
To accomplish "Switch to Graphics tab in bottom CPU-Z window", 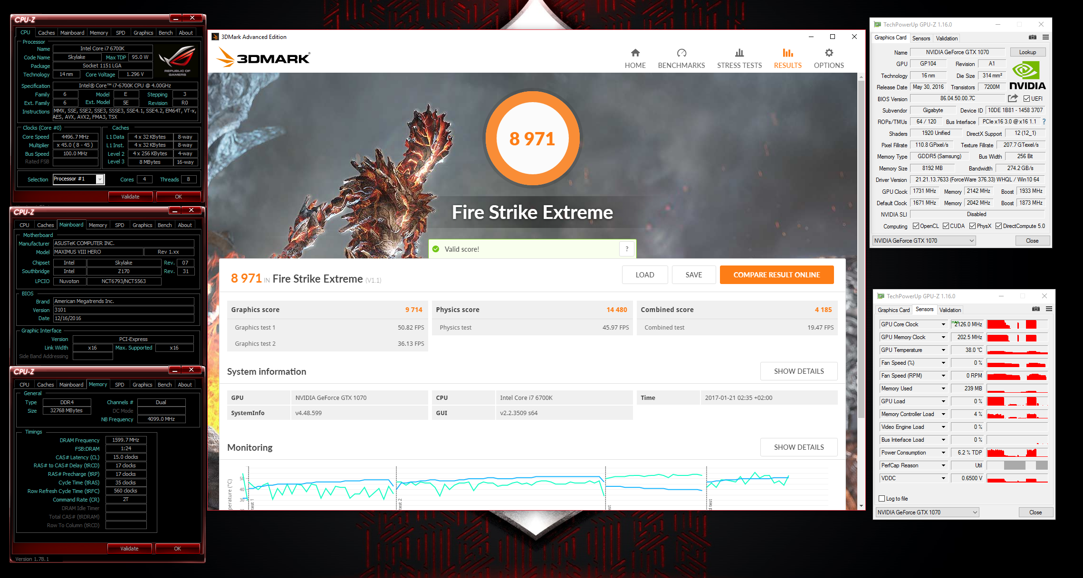I will pyautogui.click(x=142, y=385).
